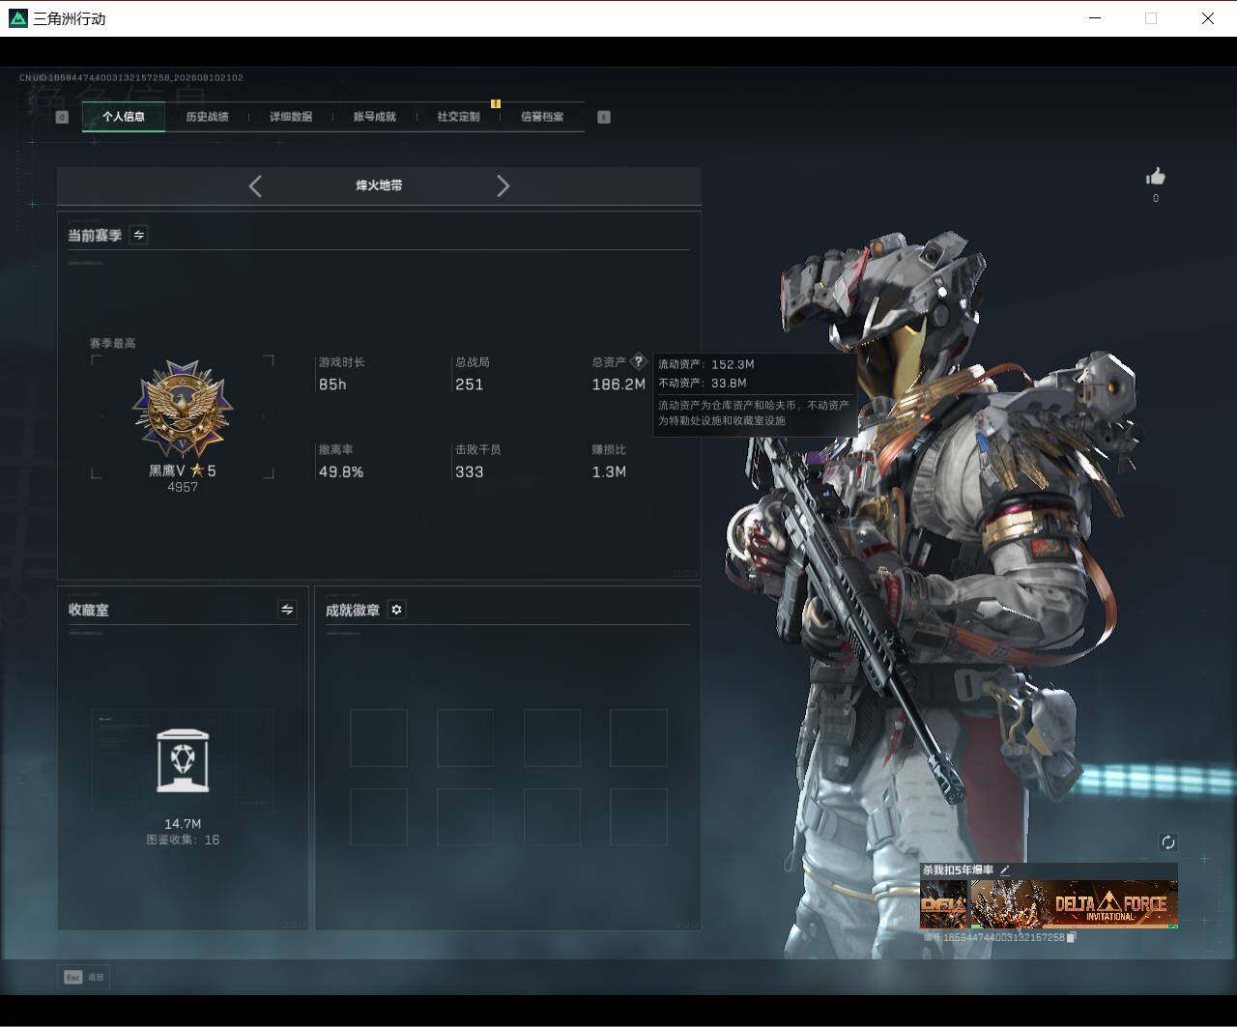Image resolution: width=1237 pixels, height=1027 pixels.
Task: Click the E key next-tab icon
Action: [x=604, y=117]
